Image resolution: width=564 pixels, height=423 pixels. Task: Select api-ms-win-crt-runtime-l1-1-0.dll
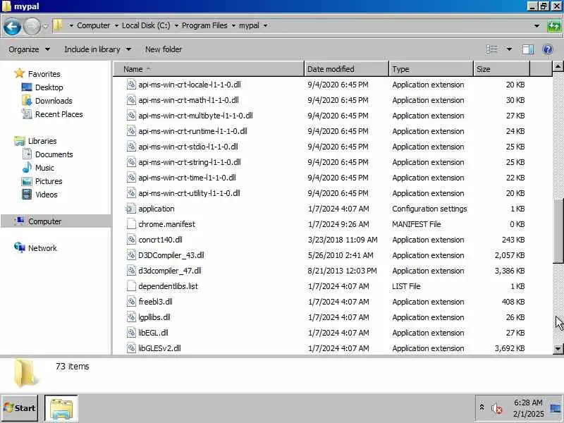click(192, 131)
